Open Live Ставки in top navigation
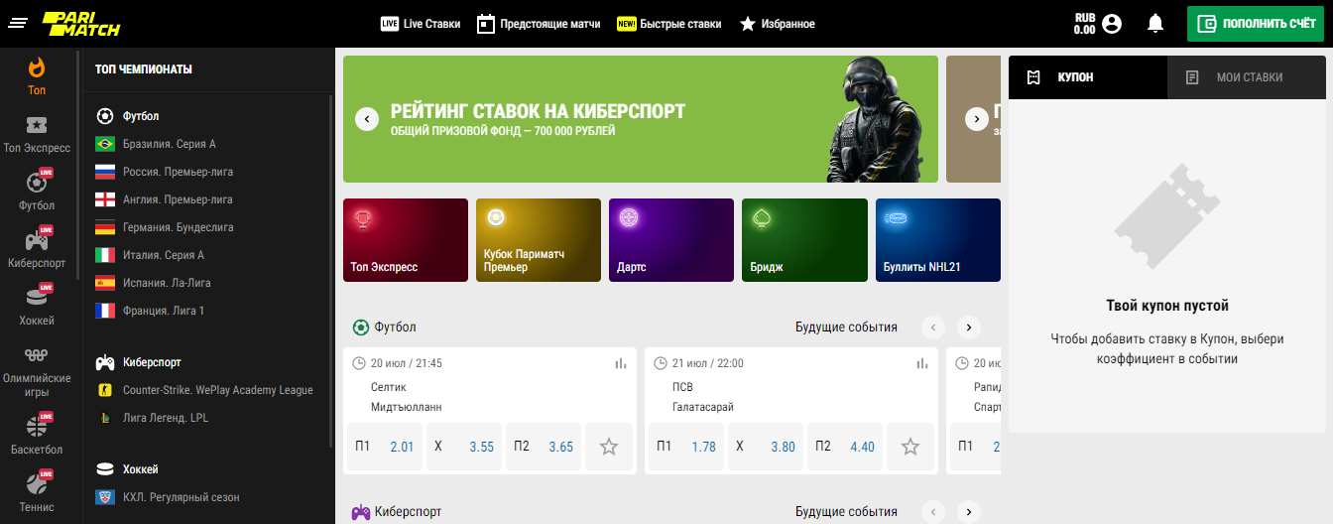This screenshot has height=524, width=1333. [x=421, y=24]
